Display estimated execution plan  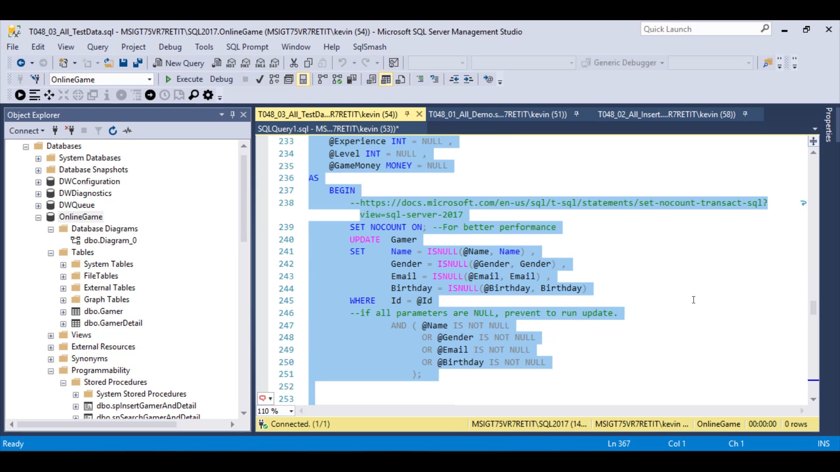click(274, 79)
